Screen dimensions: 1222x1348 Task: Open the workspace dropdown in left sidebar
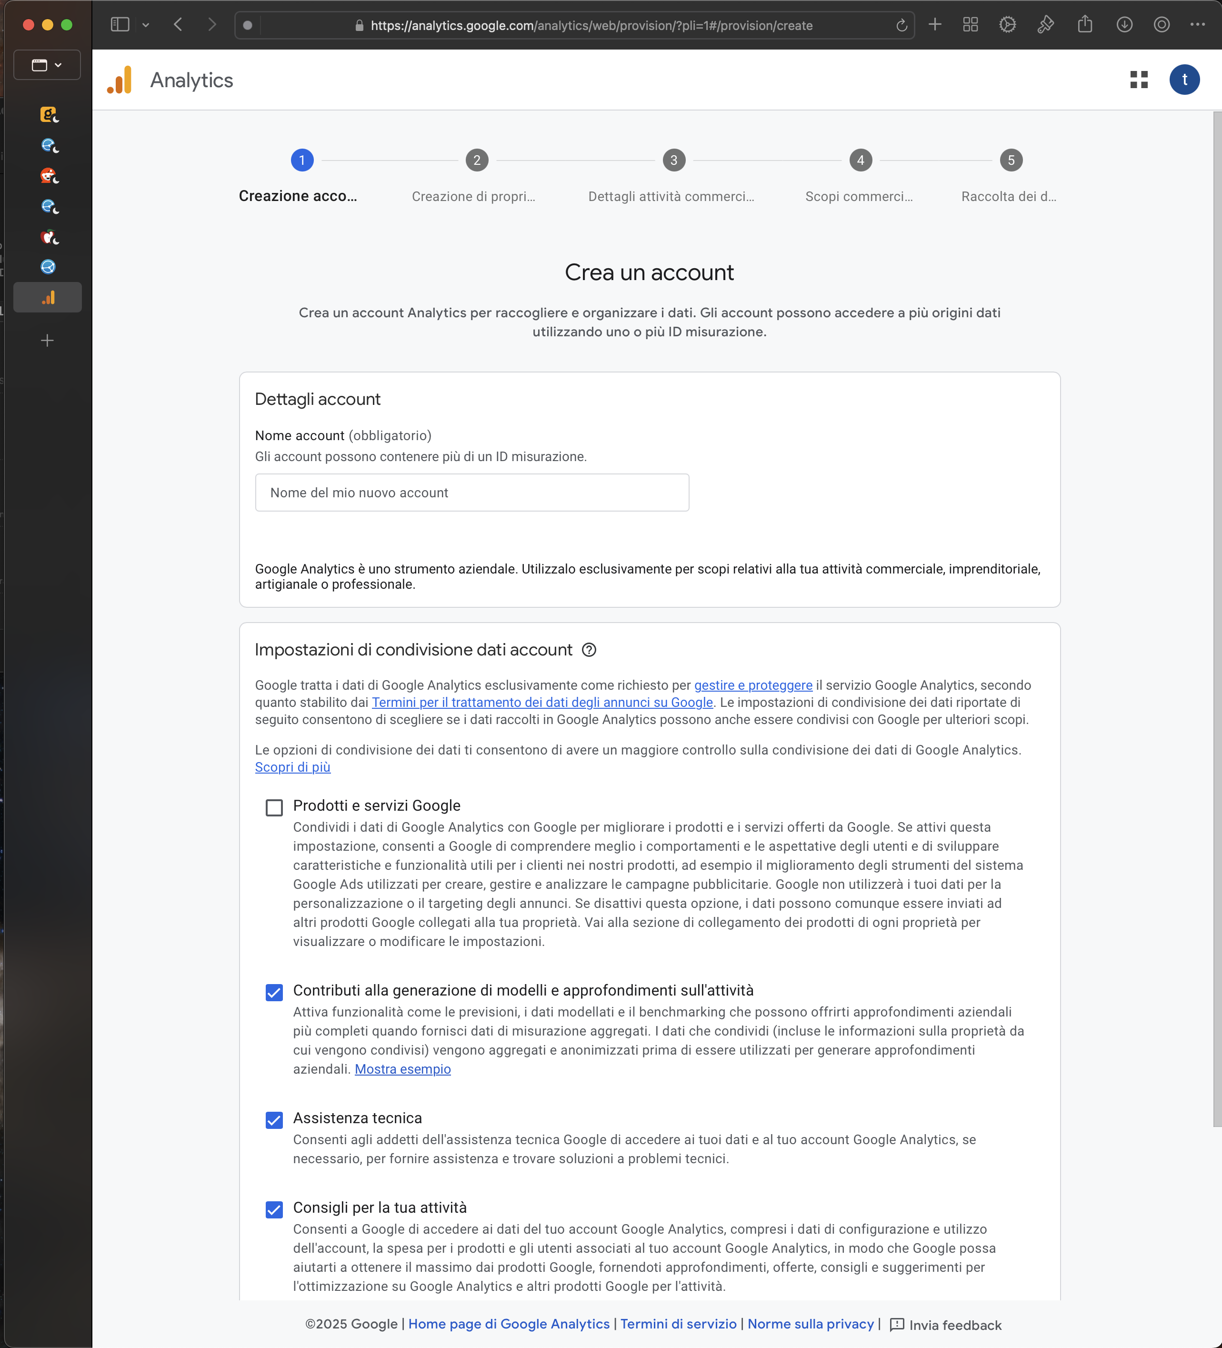(47, 65)
